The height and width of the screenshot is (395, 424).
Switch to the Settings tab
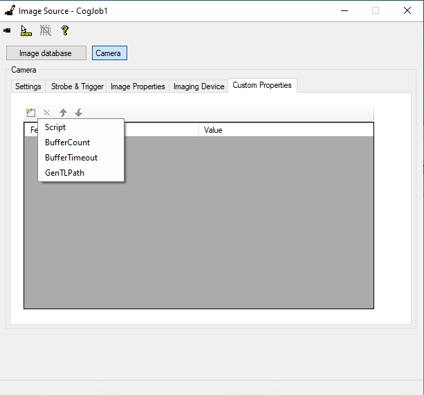click(x=28, y=86)
